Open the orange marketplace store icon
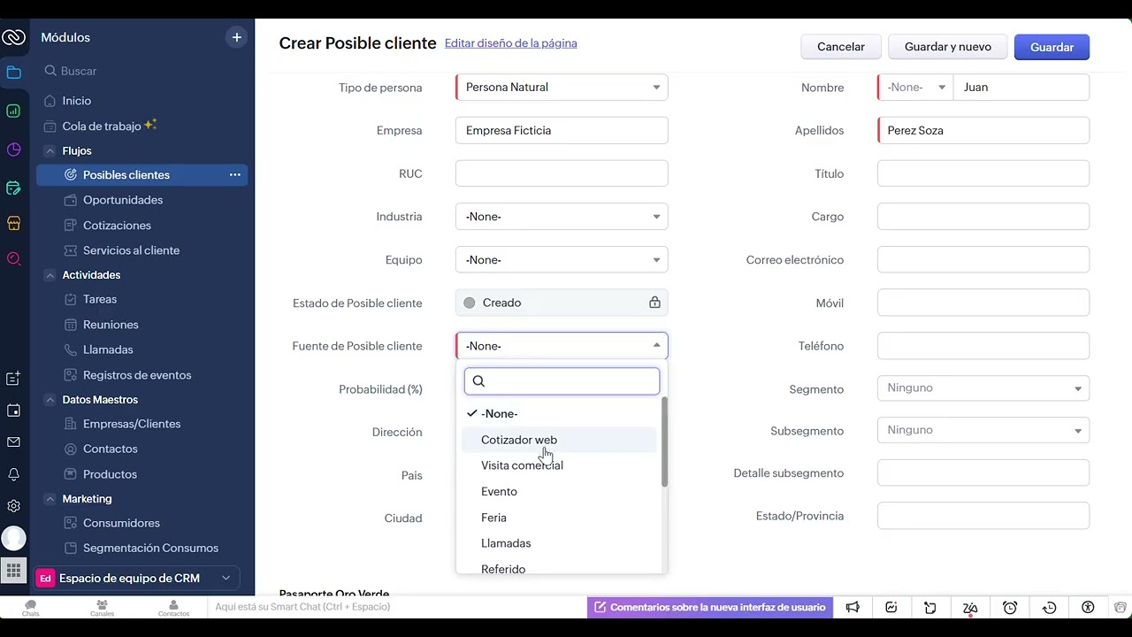This screenshot has height=637, width=1132. click(x=13, y=223)
